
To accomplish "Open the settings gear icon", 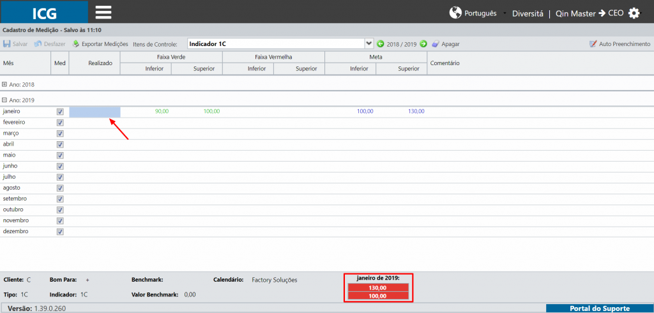I will tap(634, 13).
